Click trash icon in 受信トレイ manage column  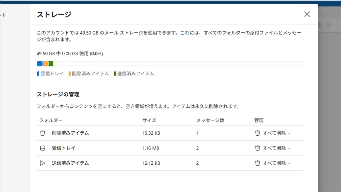click(257, 148)
